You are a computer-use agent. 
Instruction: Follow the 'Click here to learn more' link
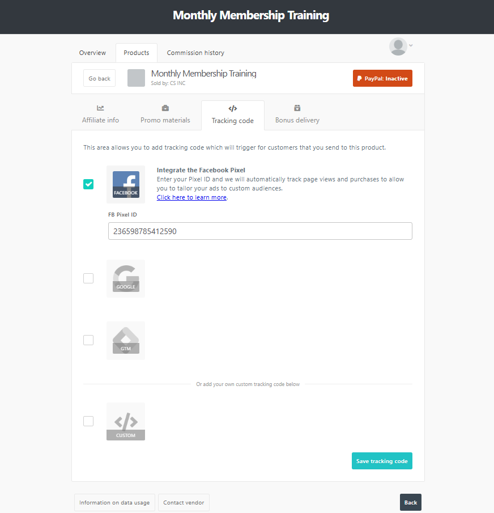point(191,197)
